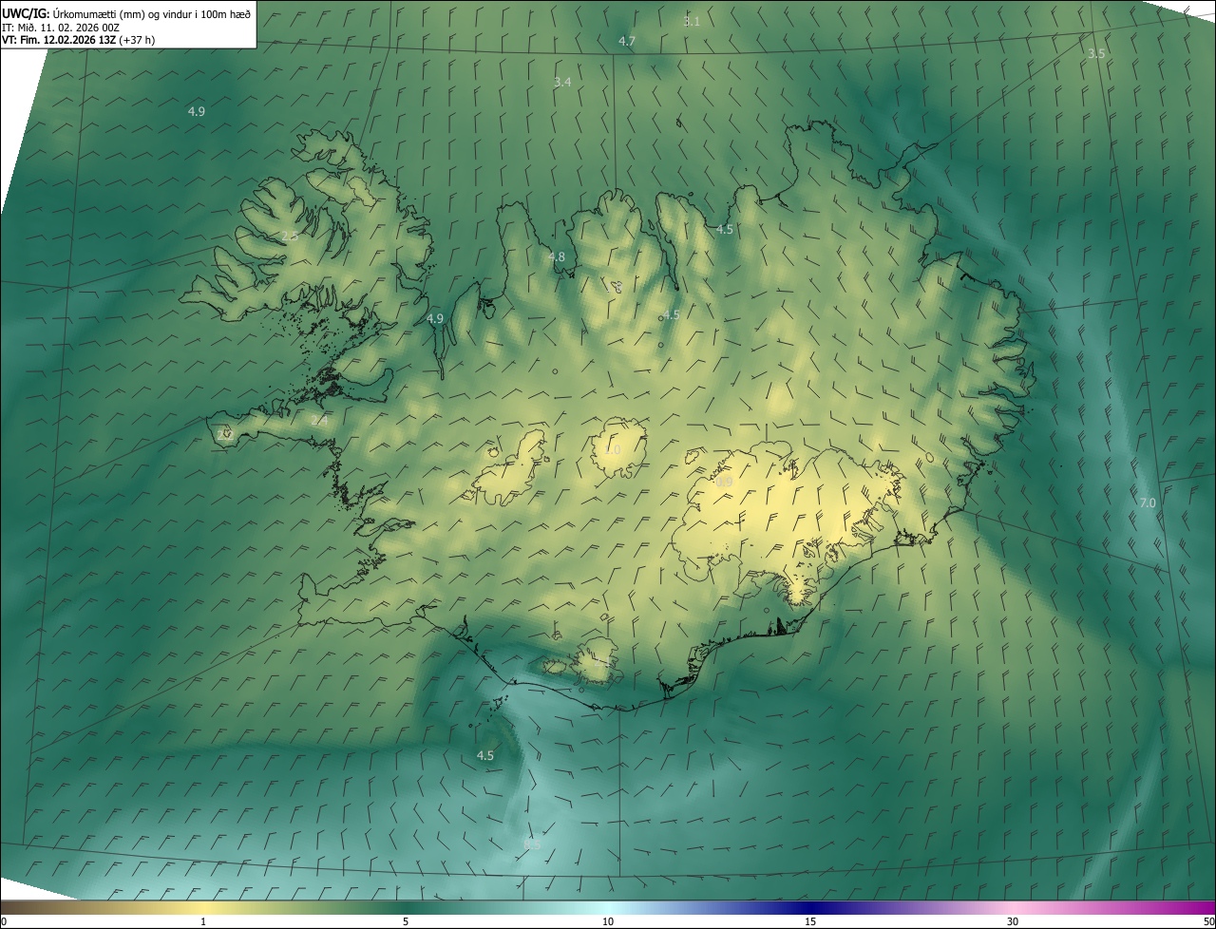Click the 10 tick on the color scale
The height and width of the screenshot is (929, 1216).
[x=608, y=921]
